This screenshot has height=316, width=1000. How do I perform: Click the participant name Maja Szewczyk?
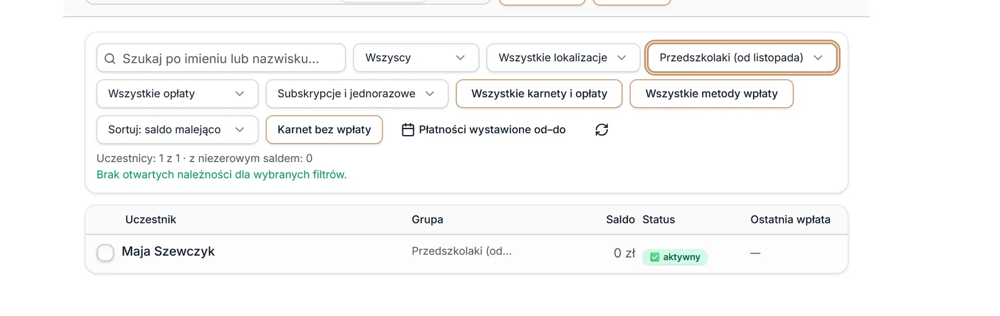[168, 251]
